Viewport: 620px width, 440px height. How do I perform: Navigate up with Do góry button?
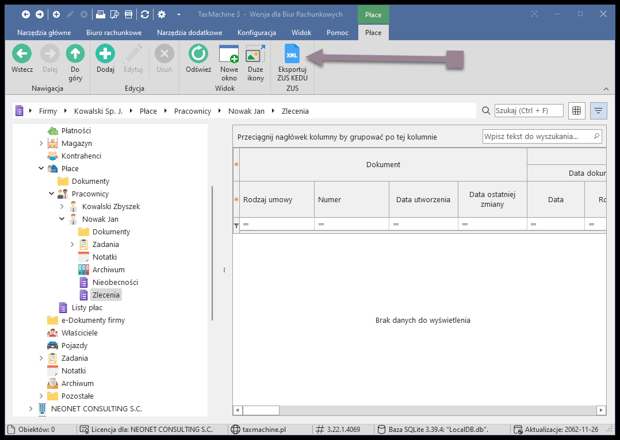75,54
